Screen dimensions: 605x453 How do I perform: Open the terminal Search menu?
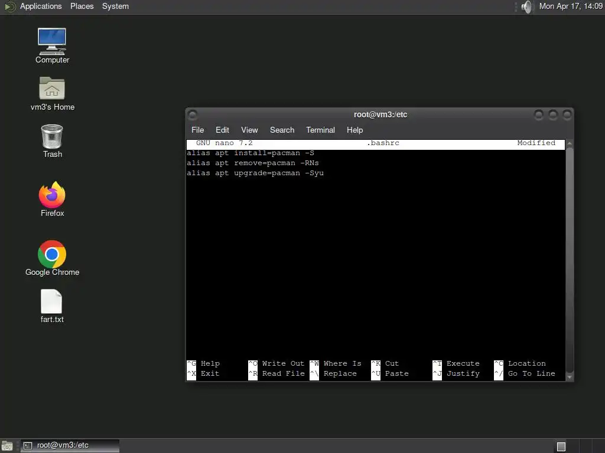[x=282, y=130]
